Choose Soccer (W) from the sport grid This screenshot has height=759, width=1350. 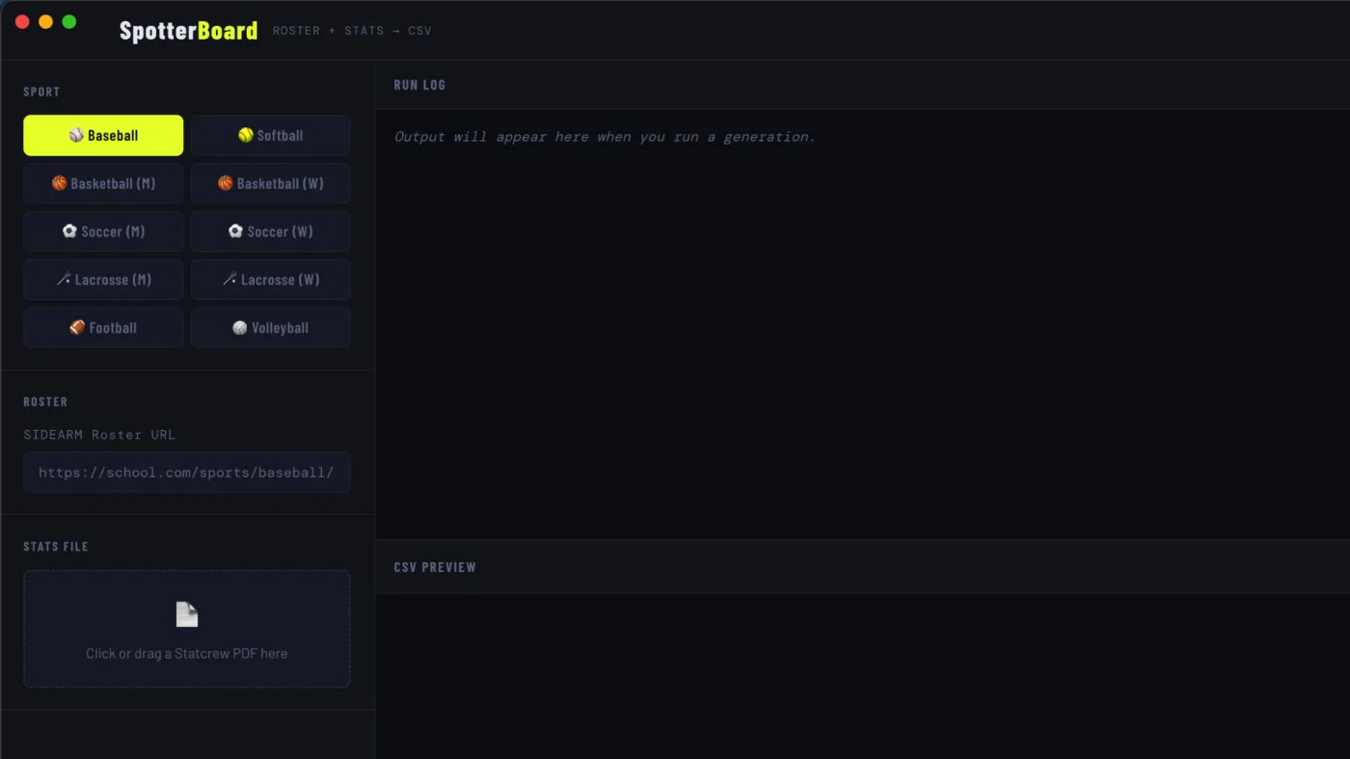click(x=270, y=231)
